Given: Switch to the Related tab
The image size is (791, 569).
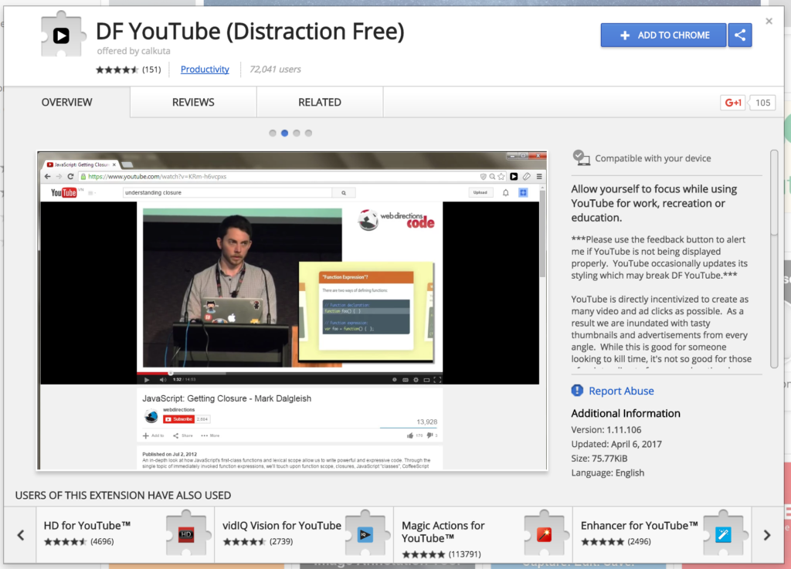Looking at the screenshot, I should click(320, 103).
